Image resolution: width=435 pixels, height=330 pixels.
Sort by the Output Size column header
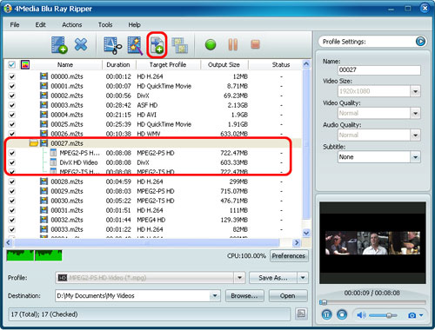point(224,64)
